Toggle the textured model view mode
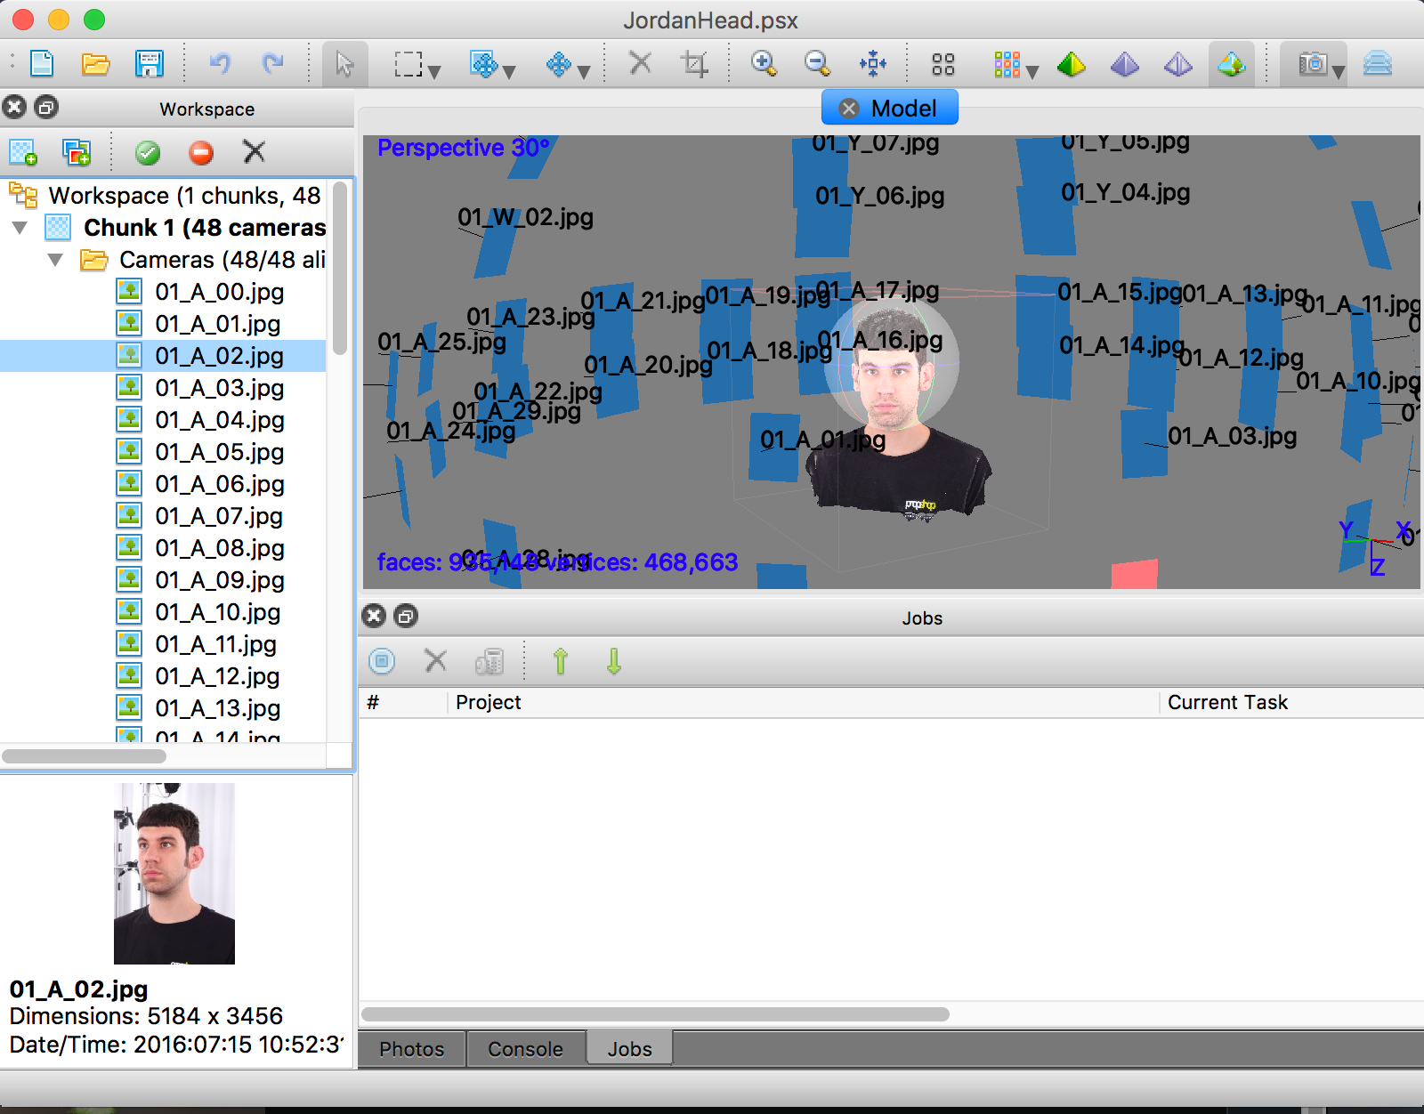The height and width of the screenshot is (1114, 1424). click(x=1231, y=64)
